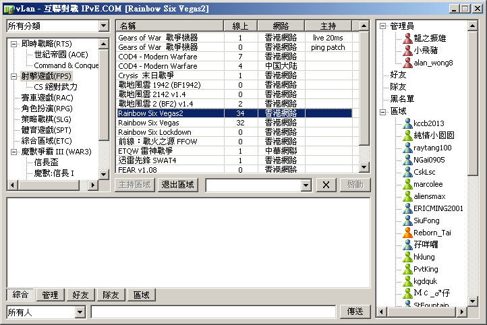This screenshot has height=325, width=487.
Task: Select the Crysis 末日戰爭 room row
Action: pos(234,76)
